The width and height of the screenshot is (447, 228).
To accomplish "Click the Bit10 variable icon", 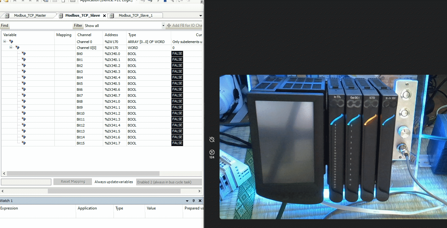I will click(24, 113).
